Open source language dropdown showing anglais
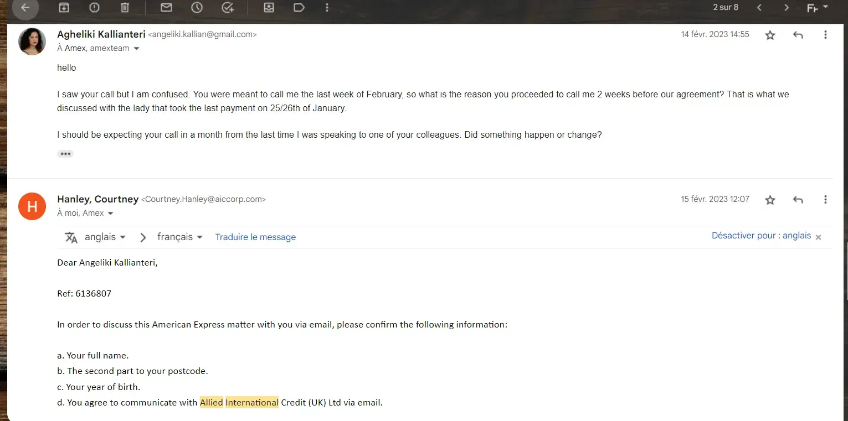The image size is (848, 421). (x=105, y=237)
